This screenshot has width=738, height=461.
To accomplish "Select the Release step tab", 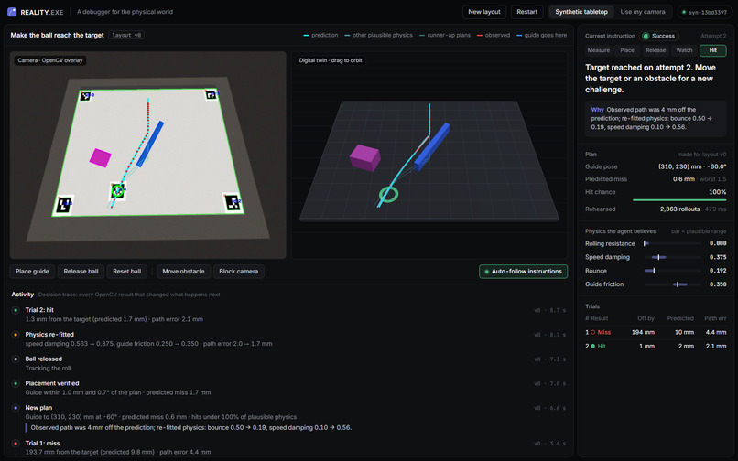I will click(656, 50).
